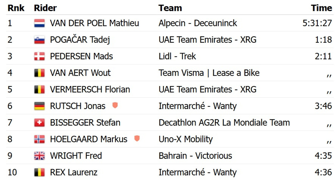
Task: Open rider VAN DER POEL Mathieu
Action: tap(94, 23)
